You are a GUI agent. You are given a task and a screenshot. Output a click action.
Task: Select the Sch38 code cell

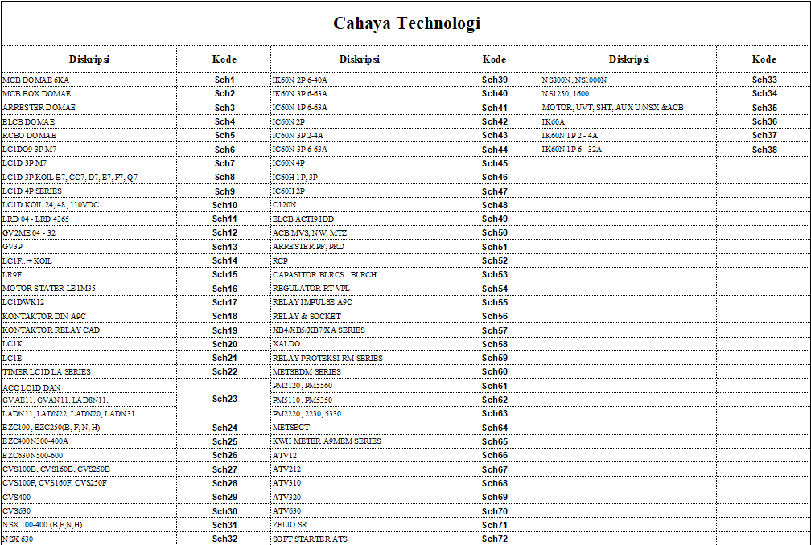click(764, 150)
